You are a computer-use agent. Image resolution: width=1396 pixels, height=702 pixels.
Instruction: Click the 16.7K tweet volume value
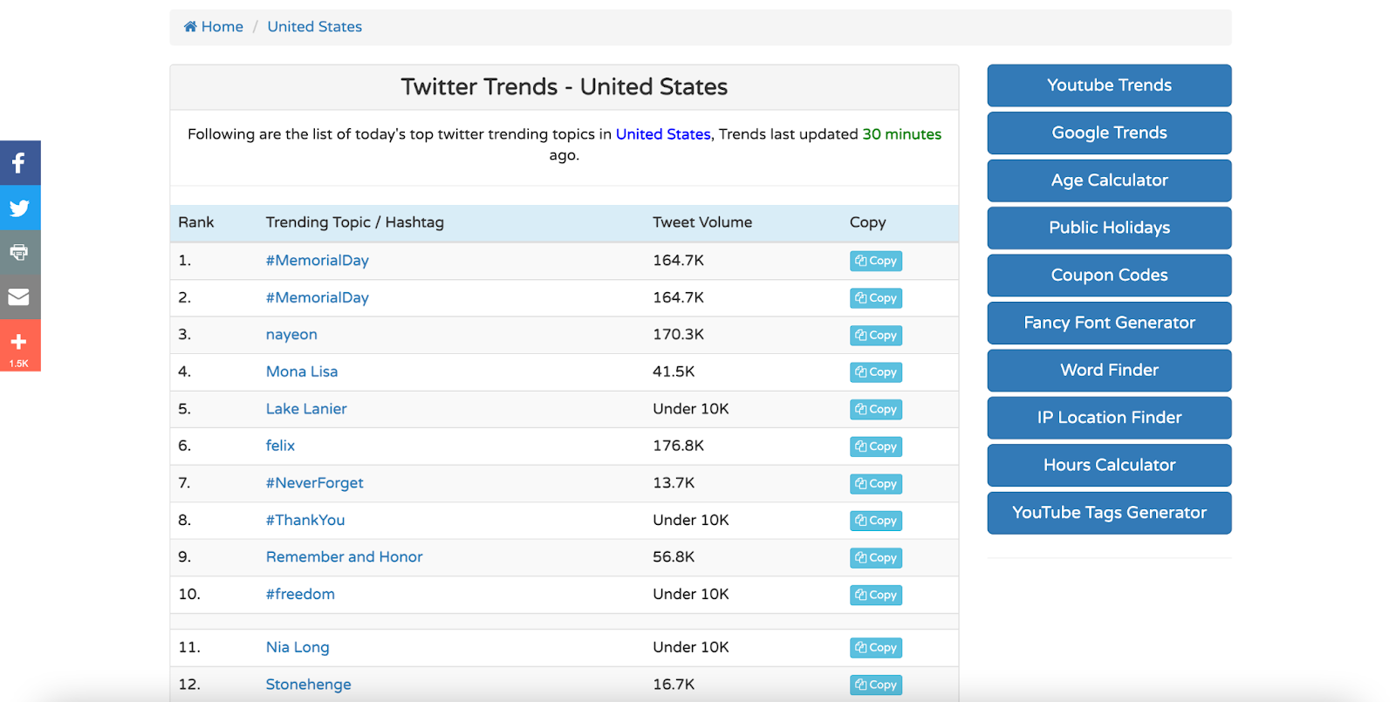click(674, 685)
